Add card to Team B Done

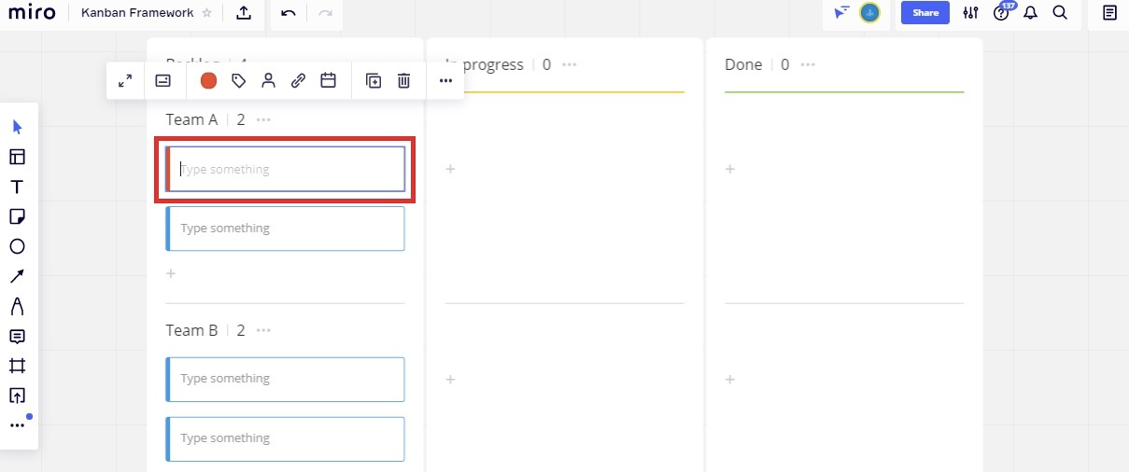pyautogui.click(x=730, y=380)
